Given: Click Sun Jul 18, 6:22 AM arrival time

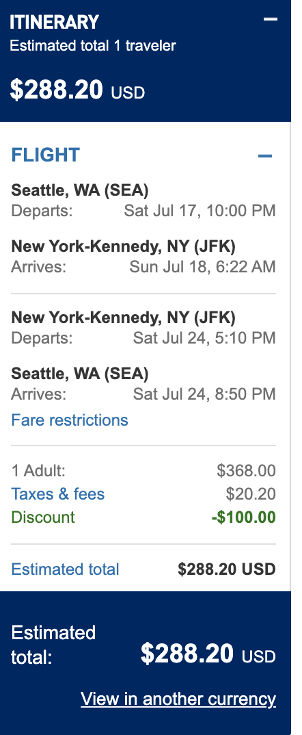Looking at the screenshot, I should (x=202, y=267).
